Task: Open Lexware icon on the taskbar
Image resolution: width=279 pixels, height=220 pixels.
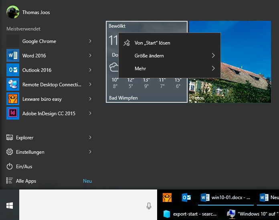Action: pos(167,198)
